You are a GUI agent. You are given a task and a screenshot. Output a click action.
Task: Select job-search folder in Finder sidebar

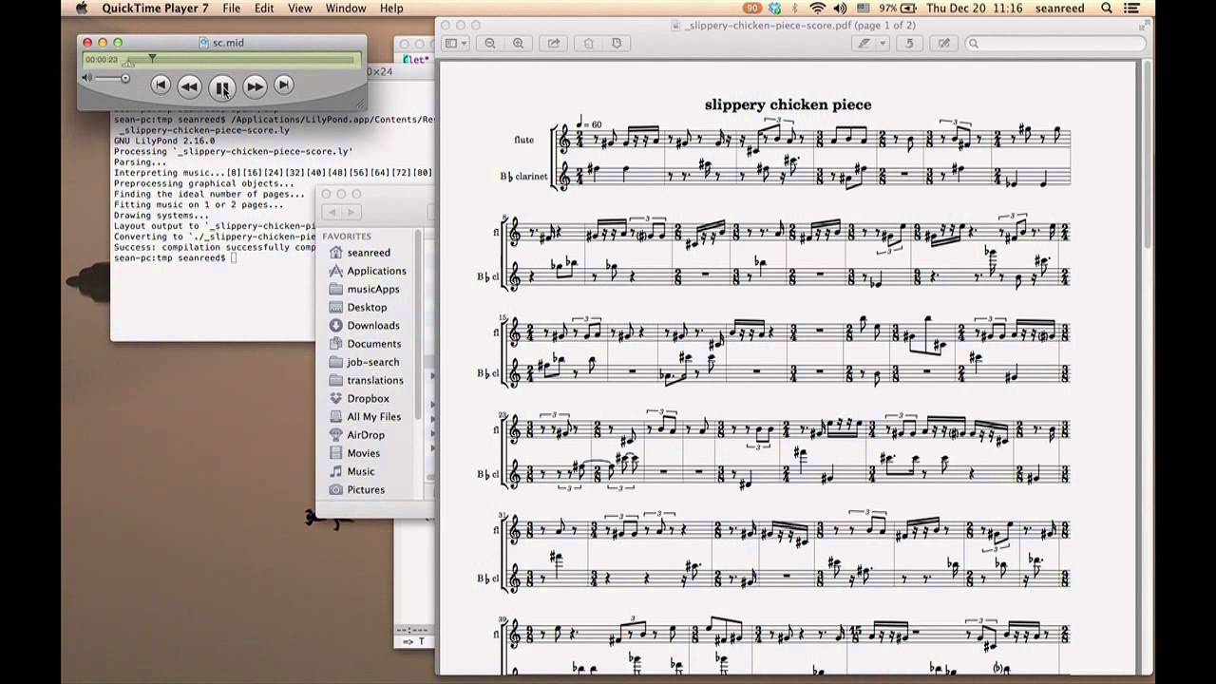coord(373,362)
